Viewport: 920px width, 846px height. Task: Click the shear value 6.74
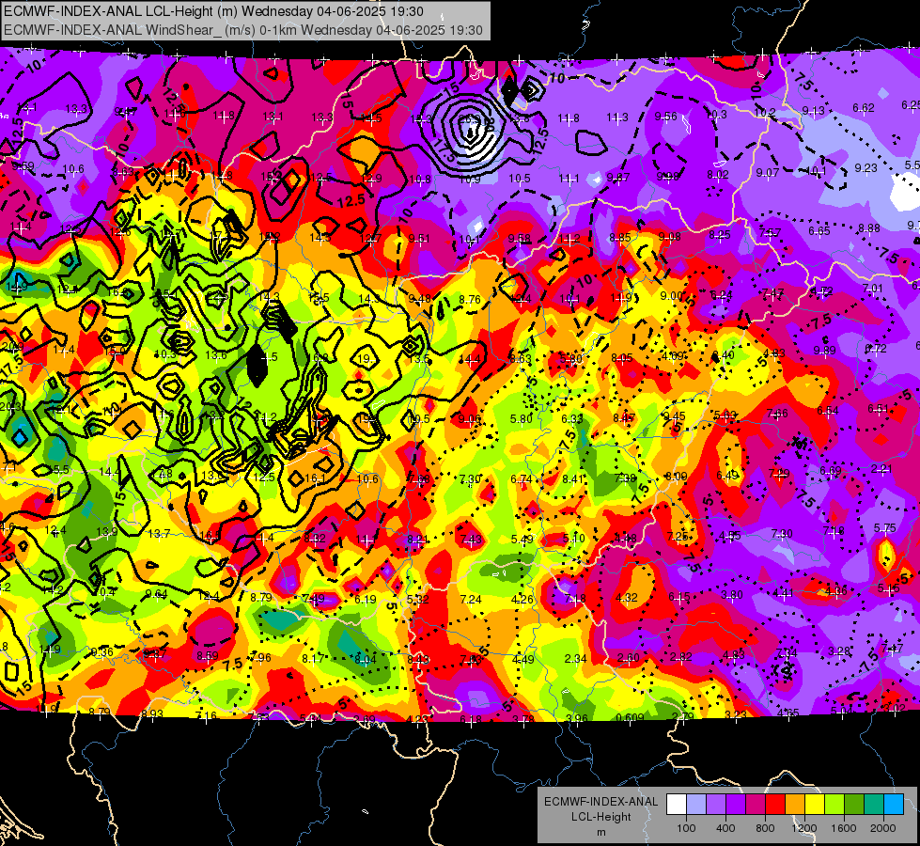522,479
